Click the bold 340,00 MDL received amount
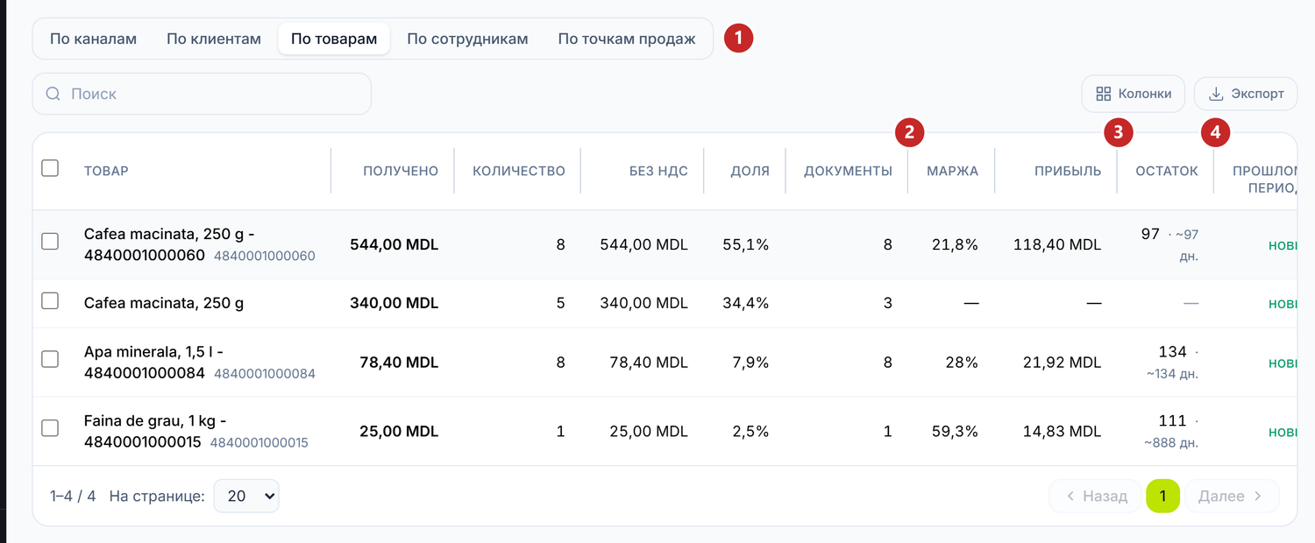1315x543 pixels. 394,303
